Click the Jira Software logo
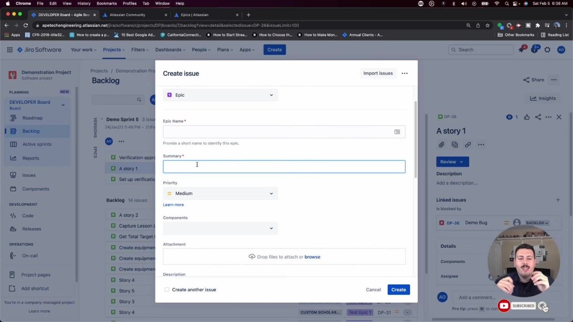 (x=39, y=50)
